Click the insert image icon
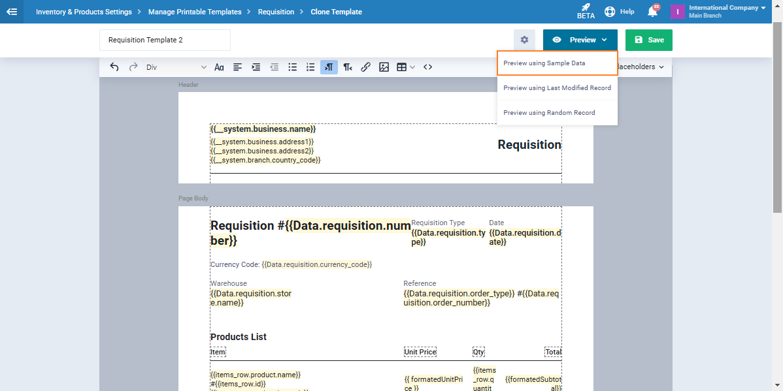This screenshot has height=391, width=783. coord(384,67)
